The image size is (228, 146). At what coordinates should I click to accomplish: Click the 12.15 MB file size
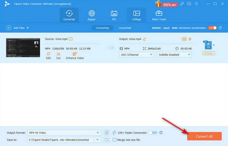pos(85,49)
